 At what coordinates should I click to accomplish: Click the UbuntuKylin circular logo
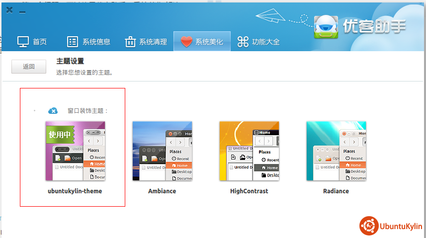coord(368,226)
